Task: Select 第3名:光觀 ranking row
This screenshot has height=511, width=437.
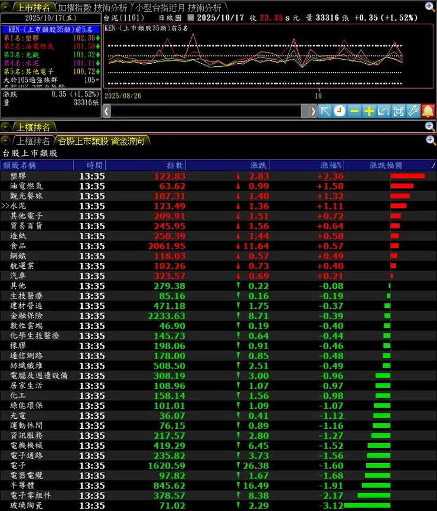Action: [51, 55]
